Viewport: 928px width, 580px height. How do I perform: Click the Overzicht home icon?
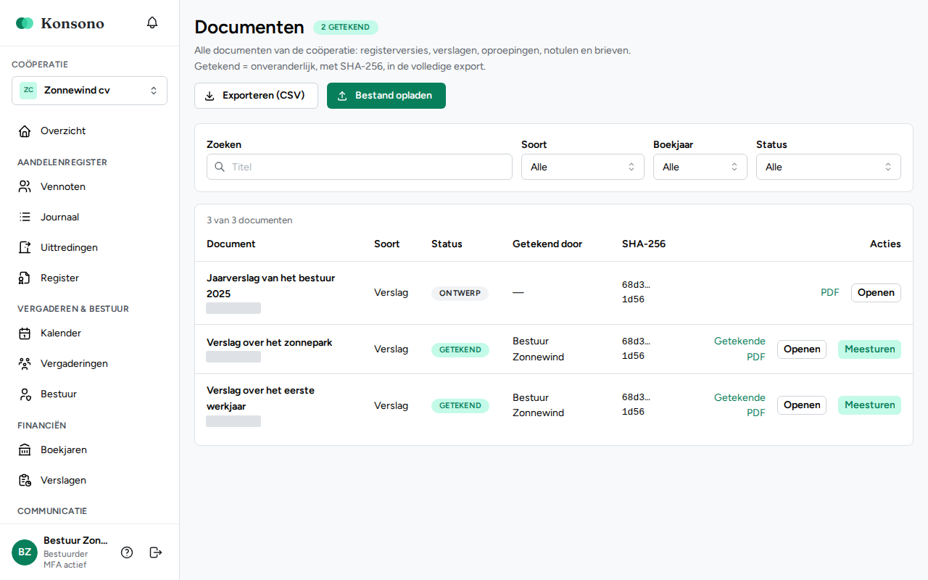25,131
